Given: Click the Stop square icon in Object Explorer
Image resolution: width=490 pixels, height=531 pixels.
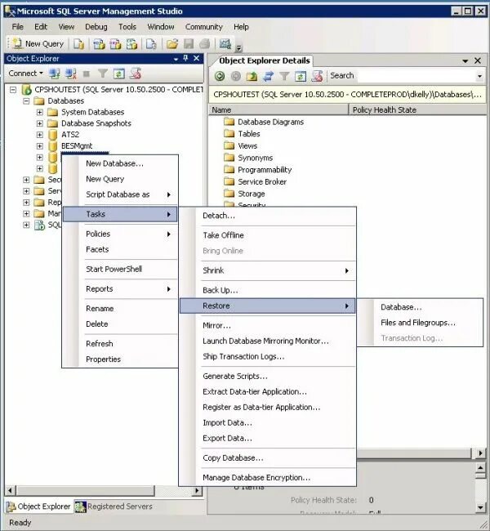Looking at the screenshot, I should click(87, 74).
